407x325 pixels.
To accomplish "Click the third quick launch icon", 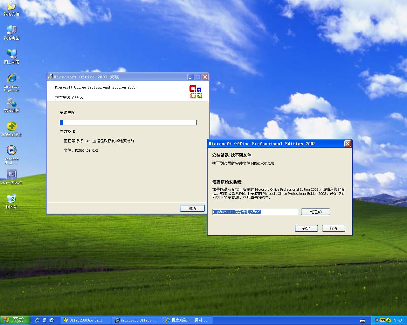I will tap(52, 320).
